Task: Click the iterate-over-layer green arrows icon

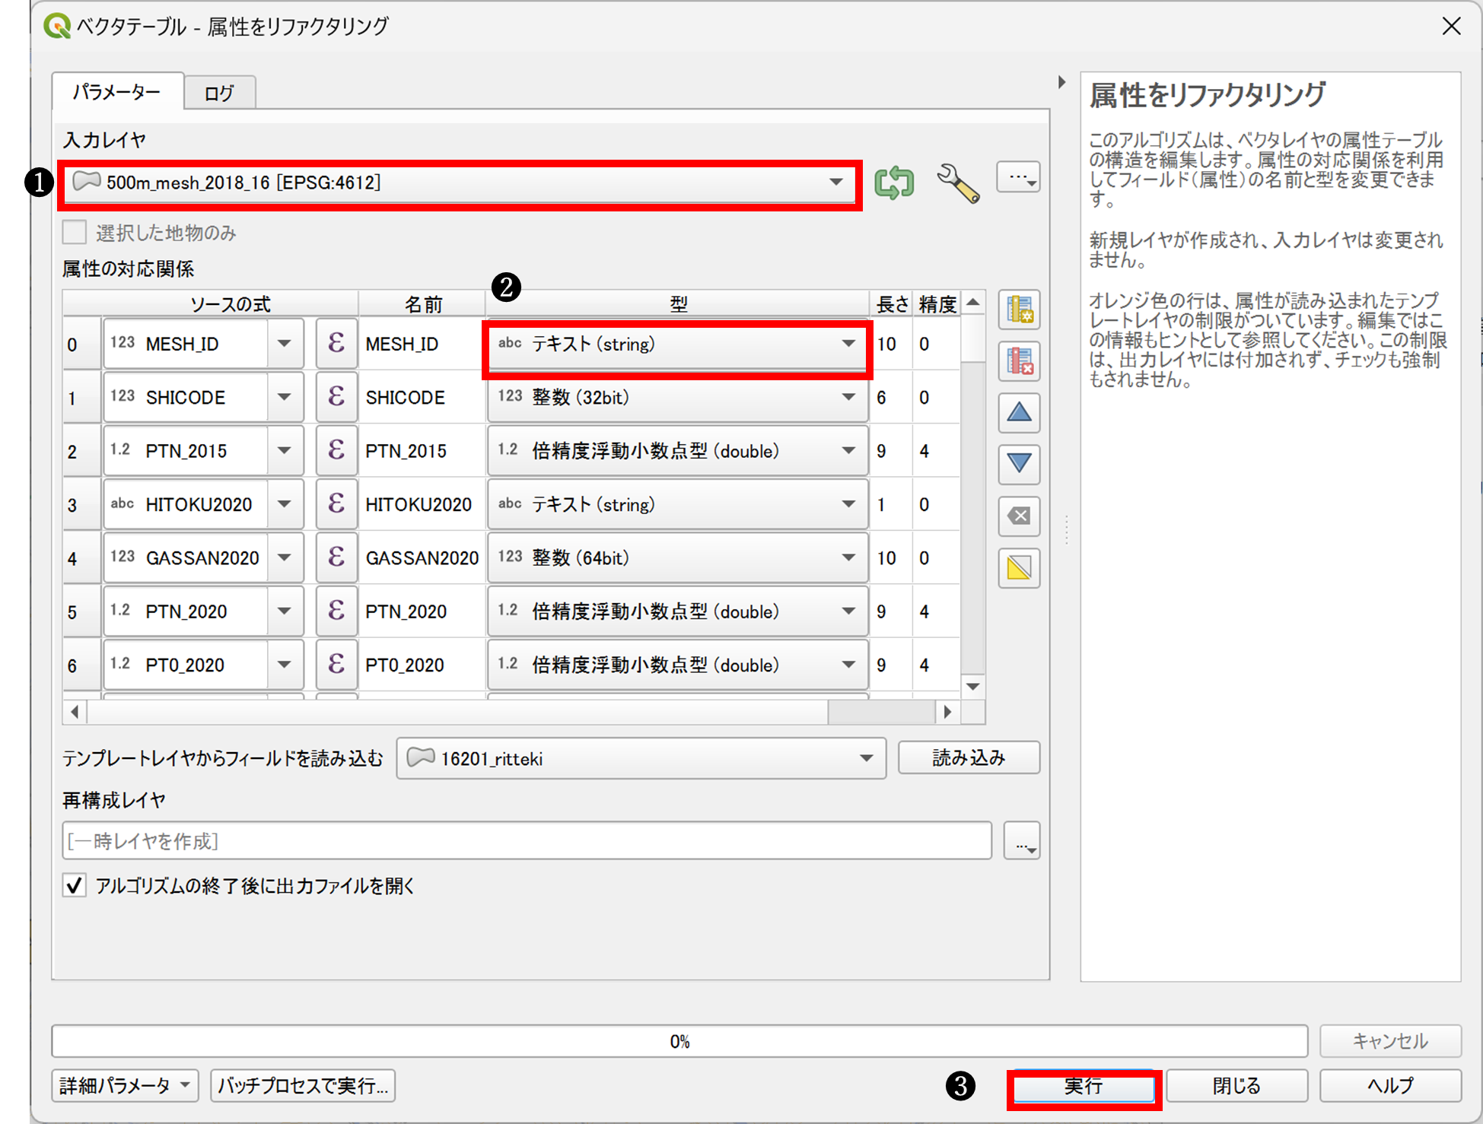Action: tap(893, 183)
